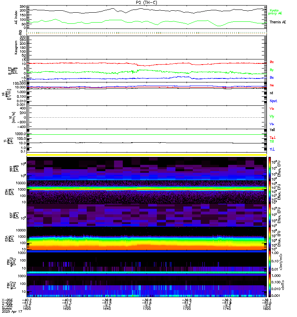Click the "X-GSE" row label
Screen dimensions: 297x317
[7, 300]
